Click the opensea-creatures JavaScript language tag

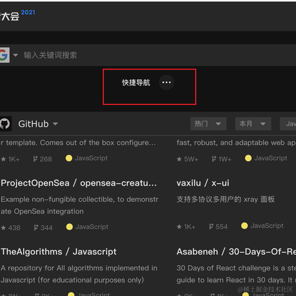pos(88,227)
